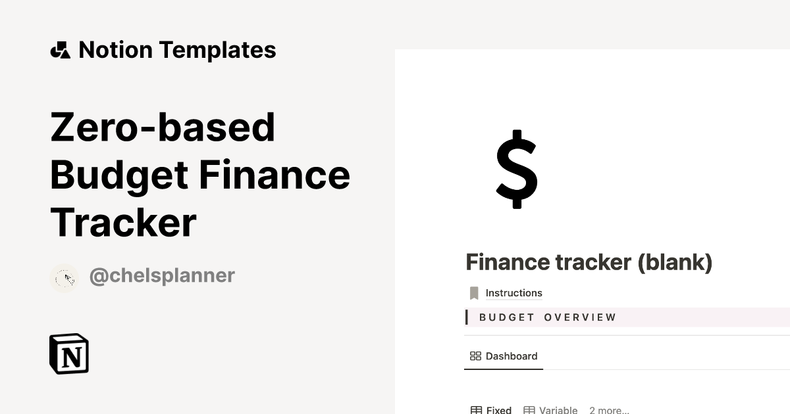790x414 pixels.
Task: Click the bookmark icon beside Instructions
Action: 474,292
